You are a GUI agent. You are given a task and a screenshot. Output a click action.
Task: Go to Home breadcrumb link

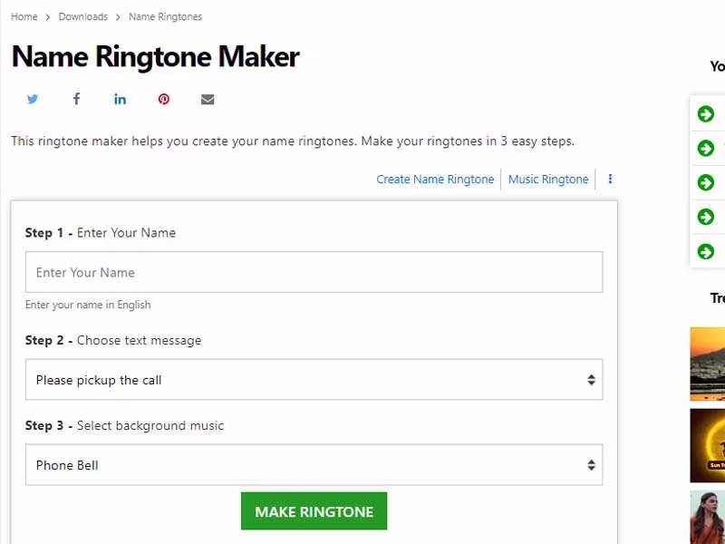(24, 17)
